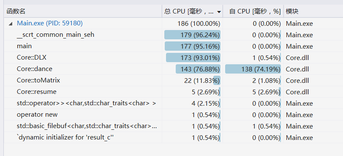The image size is (343, 156).
Task: Click total CPU value 22 (11.83%)
Action: coord(202,80)
